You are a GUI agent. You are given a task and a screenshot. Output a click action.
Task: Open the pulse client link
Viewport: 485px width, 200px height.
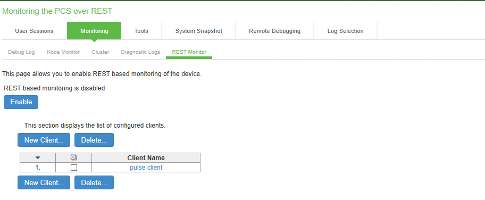pos(146,168)
